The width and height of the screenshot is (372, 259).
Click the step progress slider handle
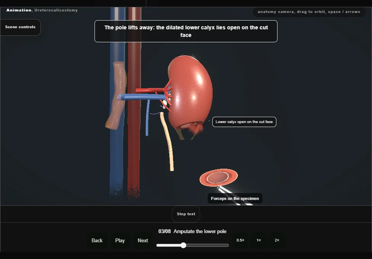click(x=183, y=245)
